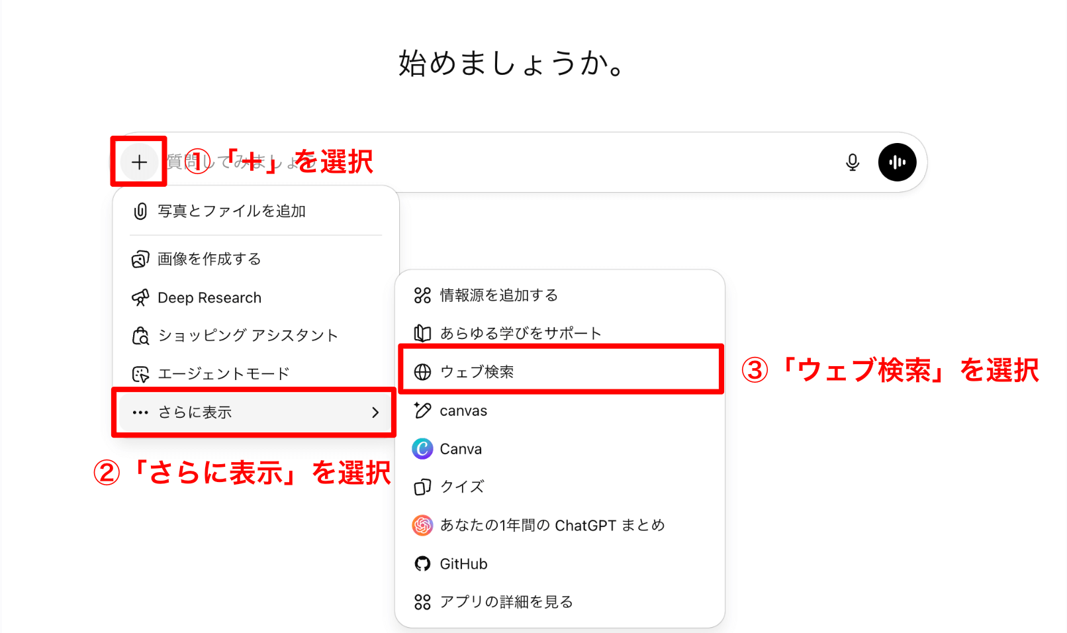Click the microphone dictation icon
1067x633 pixels.
click(x=853, y=162)
